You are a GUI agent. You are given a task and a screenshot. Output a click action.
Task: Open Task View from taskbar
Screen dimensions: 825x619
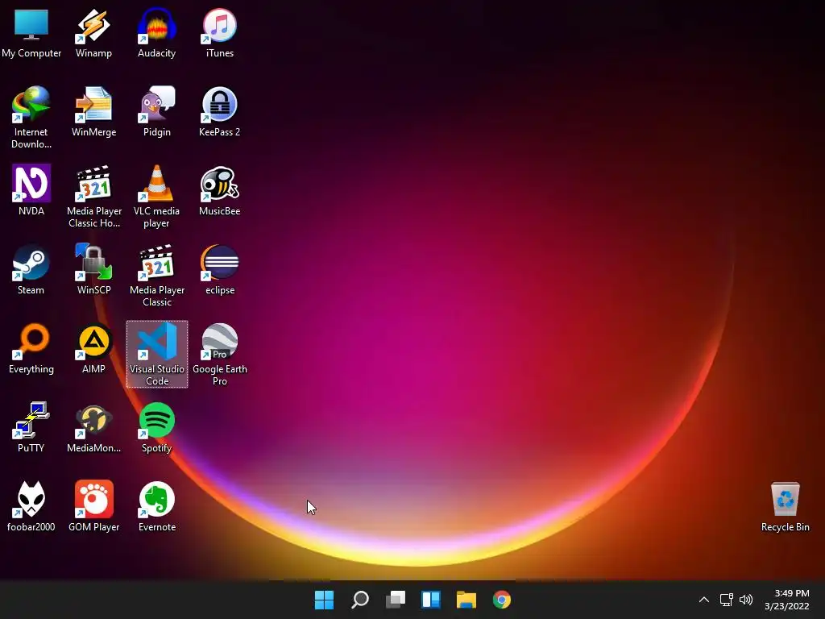(396, 600)
